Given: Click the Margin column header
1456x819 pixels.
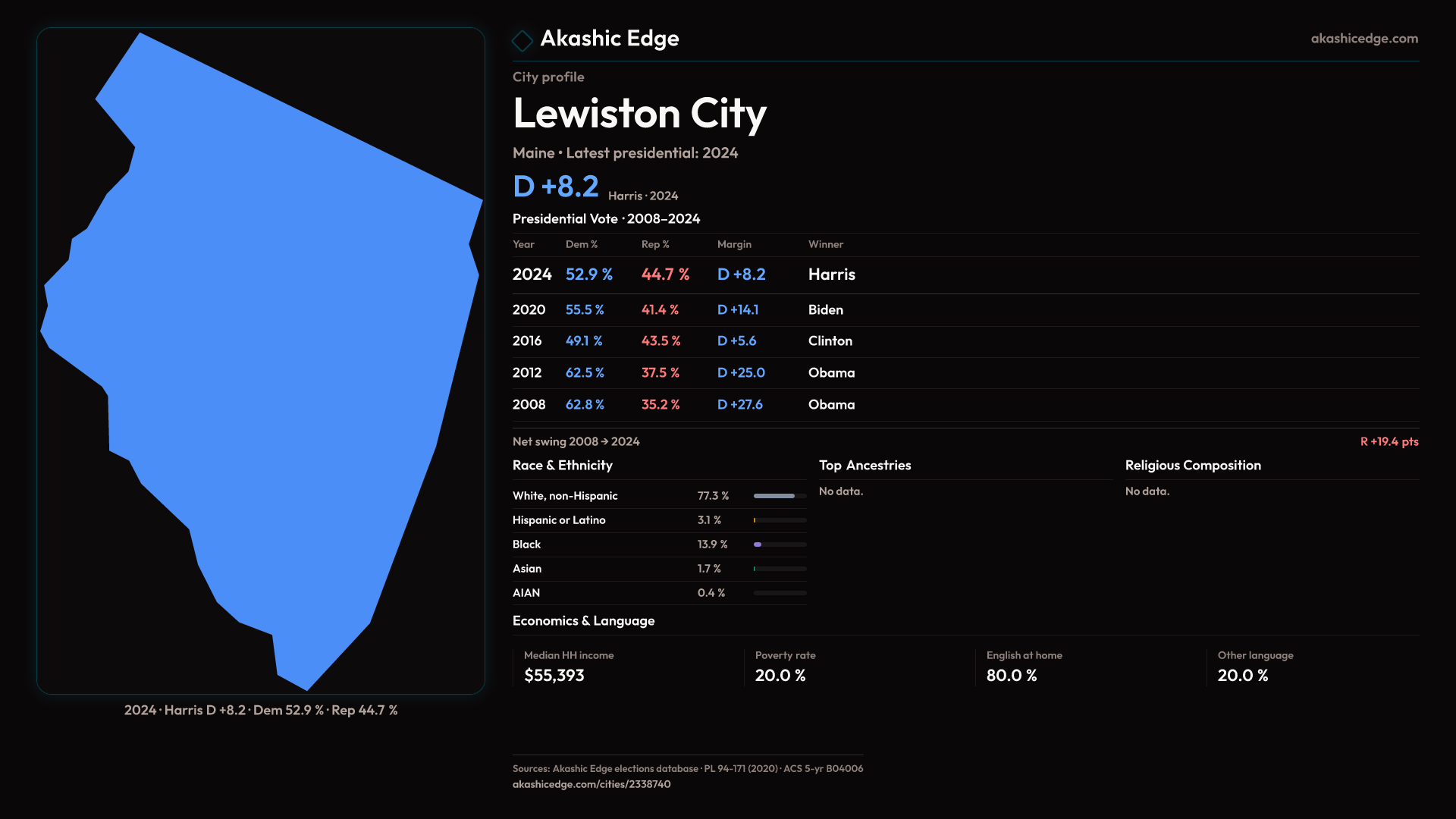Looking at the screenshot, I should pos(734,244).
